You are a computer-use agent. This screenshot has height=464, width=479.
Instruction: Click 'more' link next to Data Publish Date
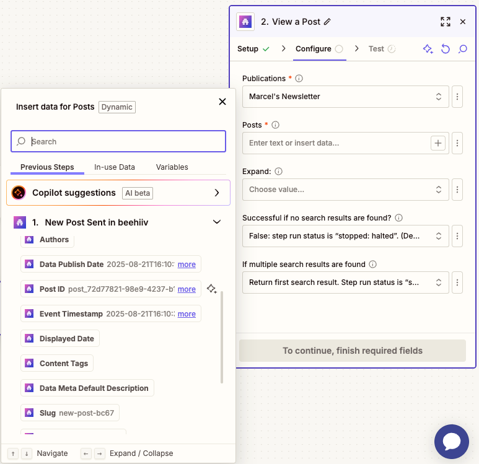[x=187, y=265]
